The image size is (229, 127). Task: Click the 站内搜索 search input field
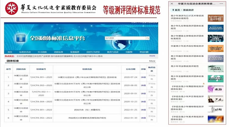(125, 38)
